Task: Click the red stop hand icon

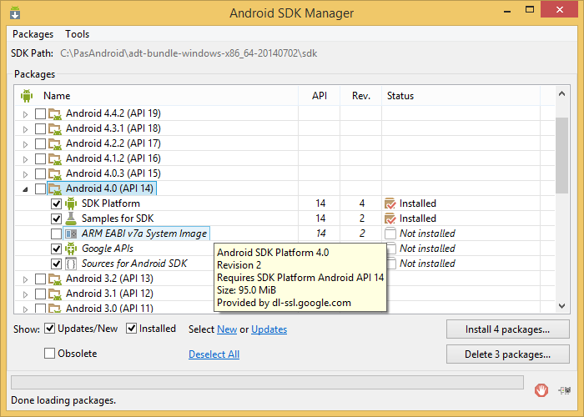Action: click(x=541, y=388)
